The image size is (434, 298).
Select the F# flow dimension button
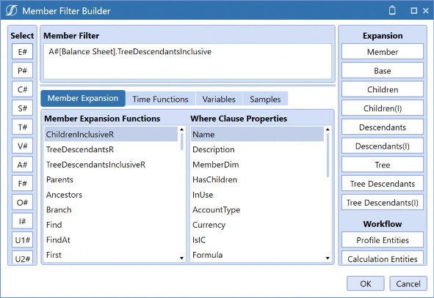tap(23, 184)
